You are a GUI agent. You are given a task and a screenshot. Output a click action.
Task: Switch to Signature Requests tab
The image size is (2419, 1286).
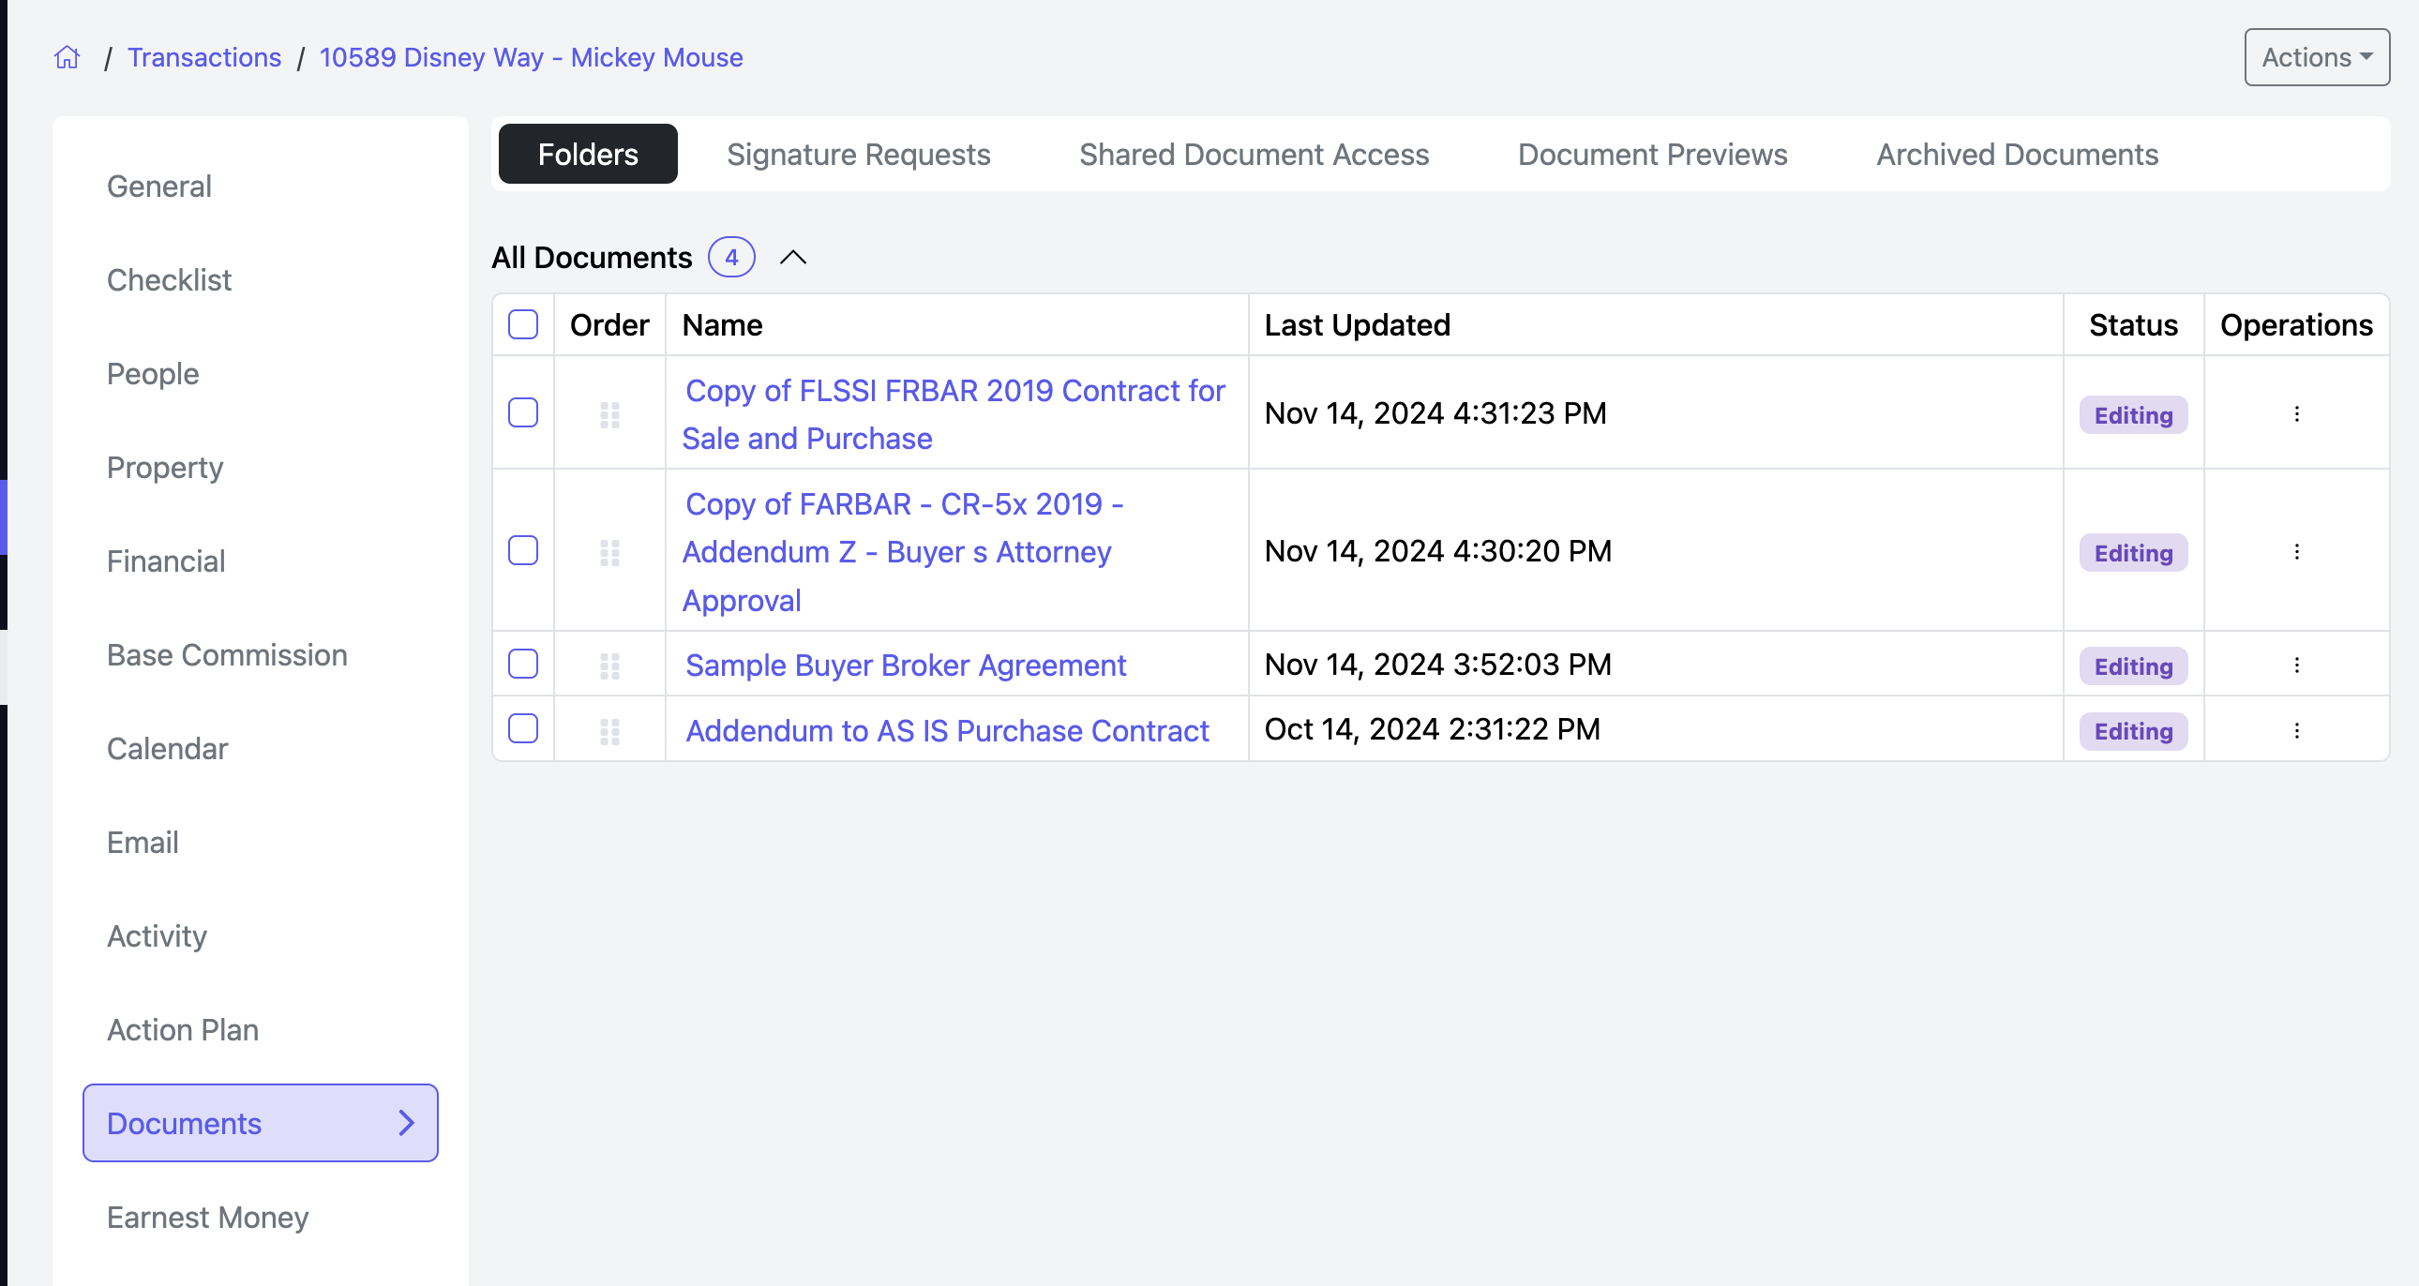(x=857, y=154)
